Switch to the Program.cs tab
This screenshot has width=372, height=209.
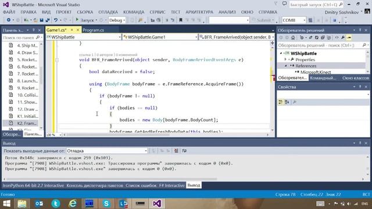click(x=93, y=30)
